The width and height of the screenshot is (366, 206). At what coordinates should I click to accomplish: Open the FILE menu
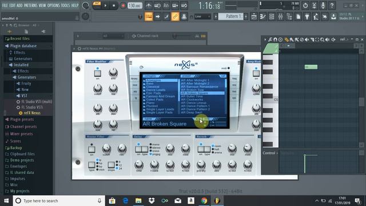point(5,5)
